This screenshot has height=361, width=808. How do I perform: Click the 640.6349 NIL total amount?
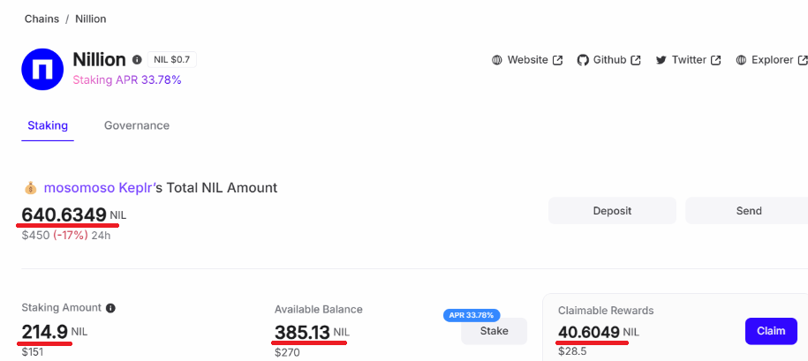tap(73, 214)
